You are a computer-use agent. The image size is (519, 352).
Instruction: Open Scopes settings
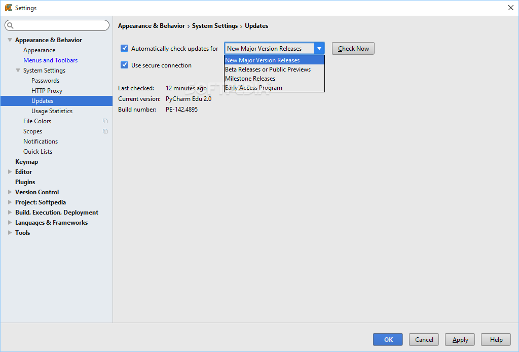point(33,131)
